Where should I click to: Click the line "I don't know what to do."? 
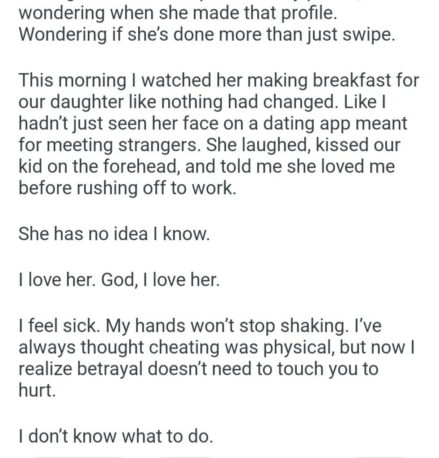[115, 435]
